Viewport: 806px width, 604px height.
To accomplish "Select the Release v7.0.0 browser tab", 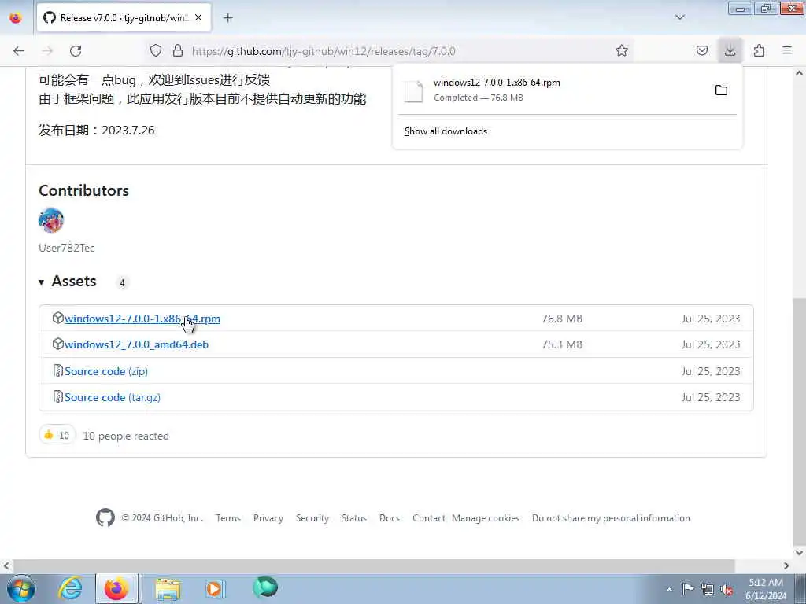I will (x=124, y=18).
